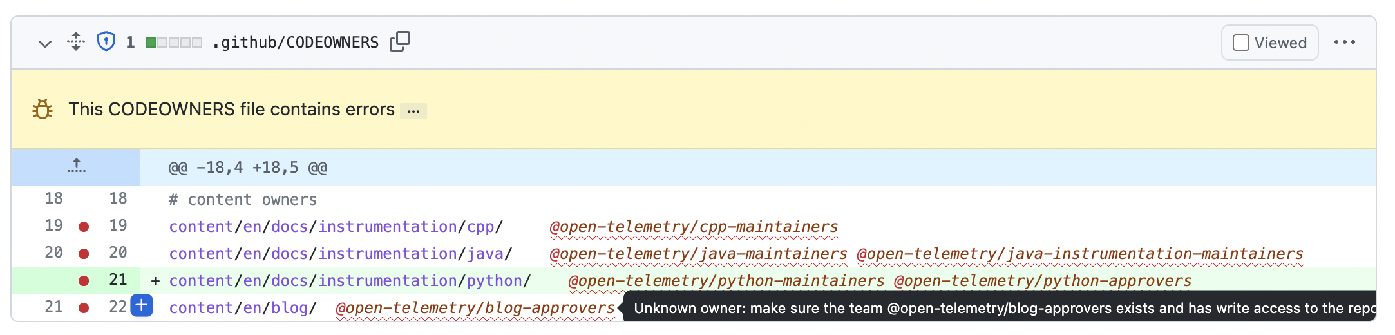Click the '# content owners' comment line
The width and height of the screenshot is (1395, 335).
[x=243, y=200]
